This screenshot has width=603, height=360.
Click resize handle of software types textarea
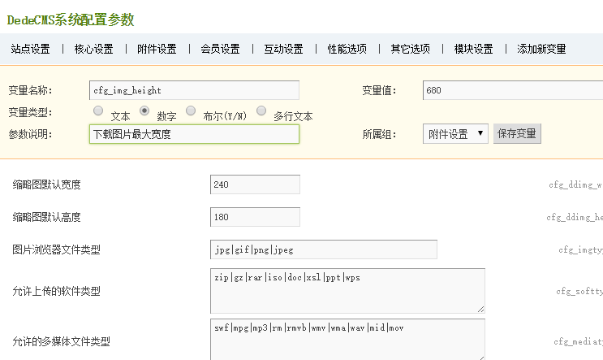pyautogui.click(x=480, y=309)
